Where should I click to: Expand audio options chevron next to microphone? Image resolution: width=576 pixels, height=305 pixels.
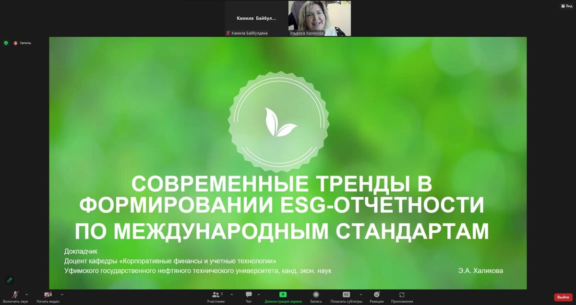(x=27, y=294)
